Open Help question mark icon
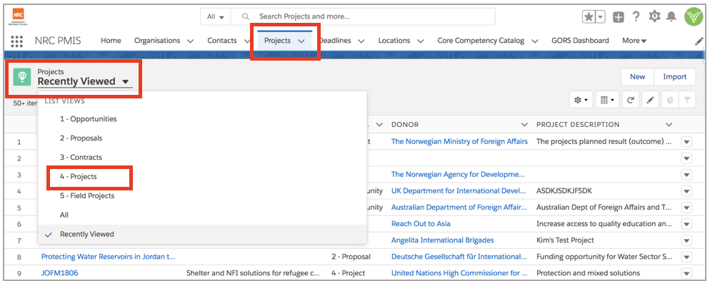This screenshot has width=710, height=286. [636, 16]
